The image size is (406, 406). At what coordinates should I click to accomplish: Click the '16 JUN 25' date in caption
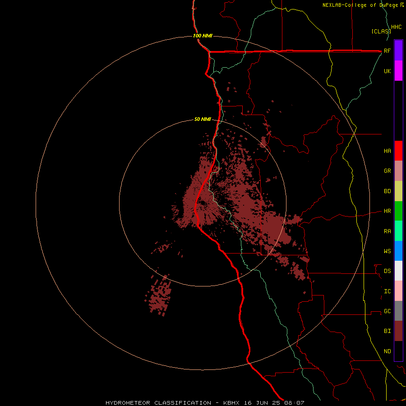coord(263,403)
